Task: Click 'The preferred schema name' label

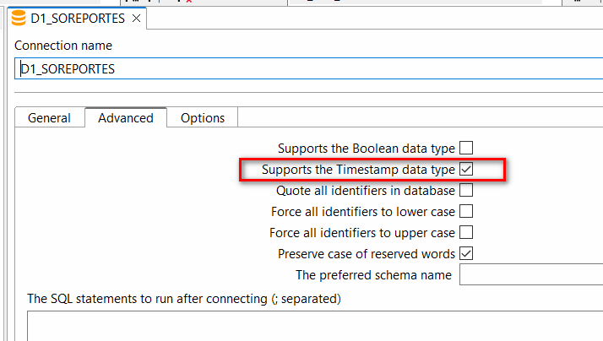Action: 373,275
